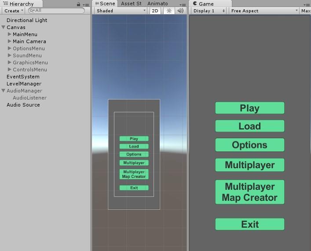Viewport: 311px width, 251px height.
Task: Click the Options button in Game view
Action: [x=250, y=145]
